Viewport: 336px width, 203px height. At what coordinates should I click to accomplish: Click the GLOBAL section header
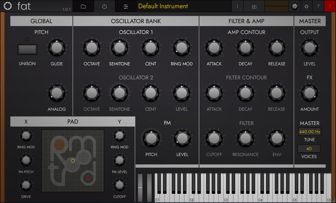click(41, 21)
